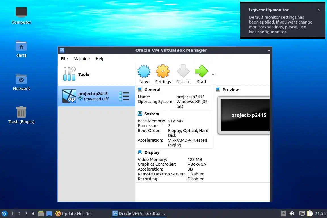The height and width of the screenshot is (218, 327).
Task: Switch to workspace 4
Action: tap(33, 214)
